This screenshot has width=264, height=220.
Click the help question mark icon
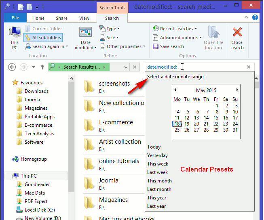255,18
